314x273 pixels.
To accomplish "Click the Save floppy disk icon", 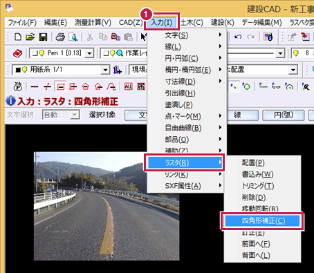I will (43, 37).
